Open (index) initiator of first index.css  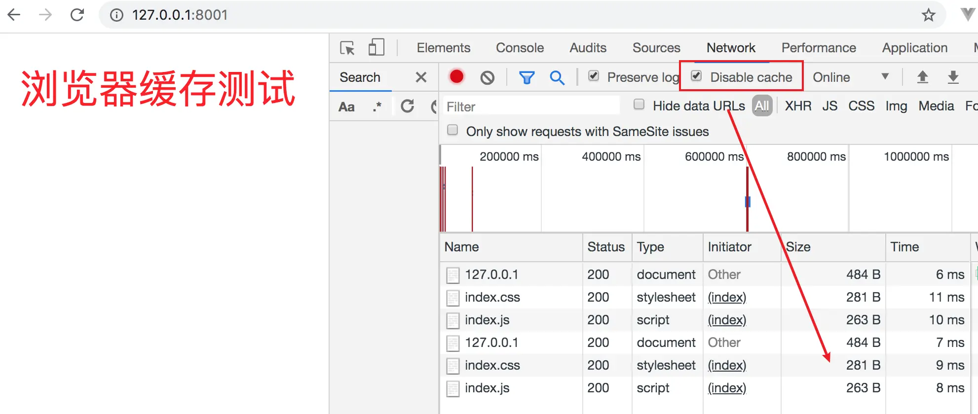click(727, 298)
